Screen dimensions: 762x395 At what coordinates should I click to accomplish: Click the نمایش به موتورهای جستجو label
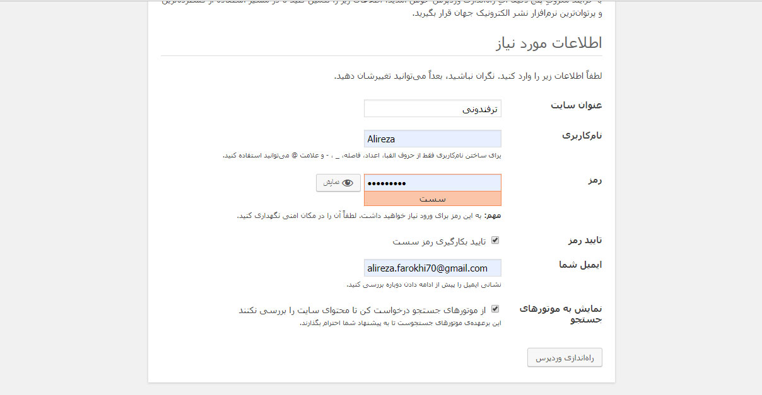pyautogui.click(x=561, y=314)
